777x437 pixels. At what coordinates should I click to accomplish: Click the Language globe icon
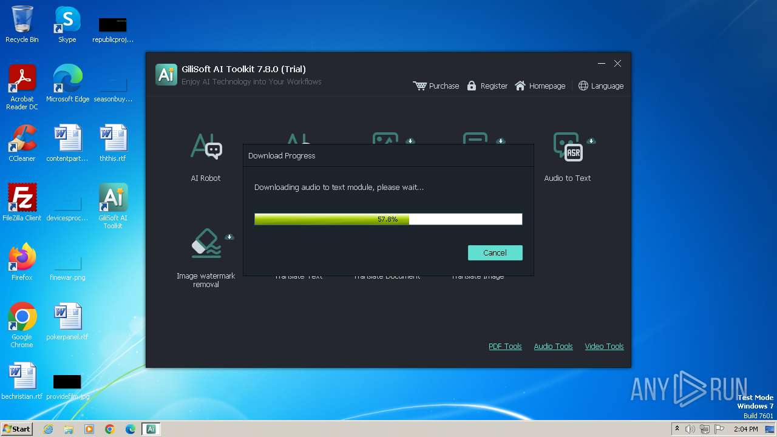tap(583, 86)
